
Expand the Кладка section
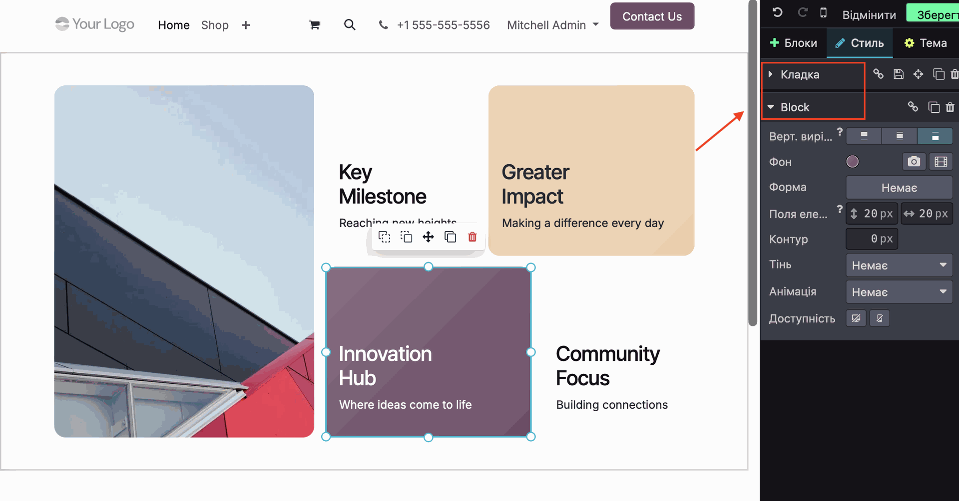point(799,74)
